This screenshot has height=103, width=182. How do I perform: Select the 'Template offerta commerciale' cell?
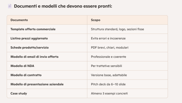pos(33,29)
